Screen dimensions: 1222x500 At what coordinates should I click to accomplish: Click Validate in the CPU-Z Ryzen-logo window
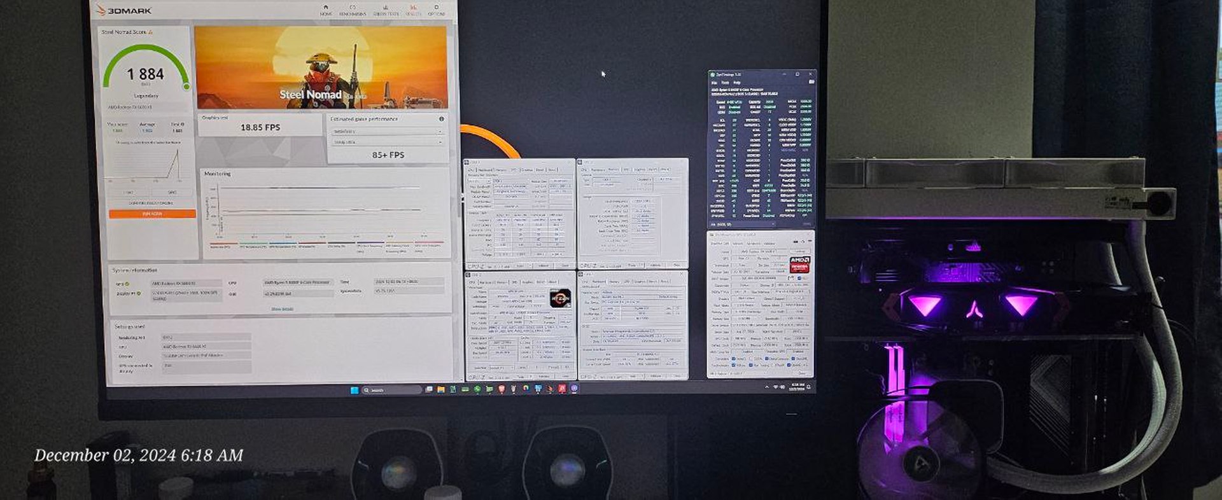pos(544,377)
